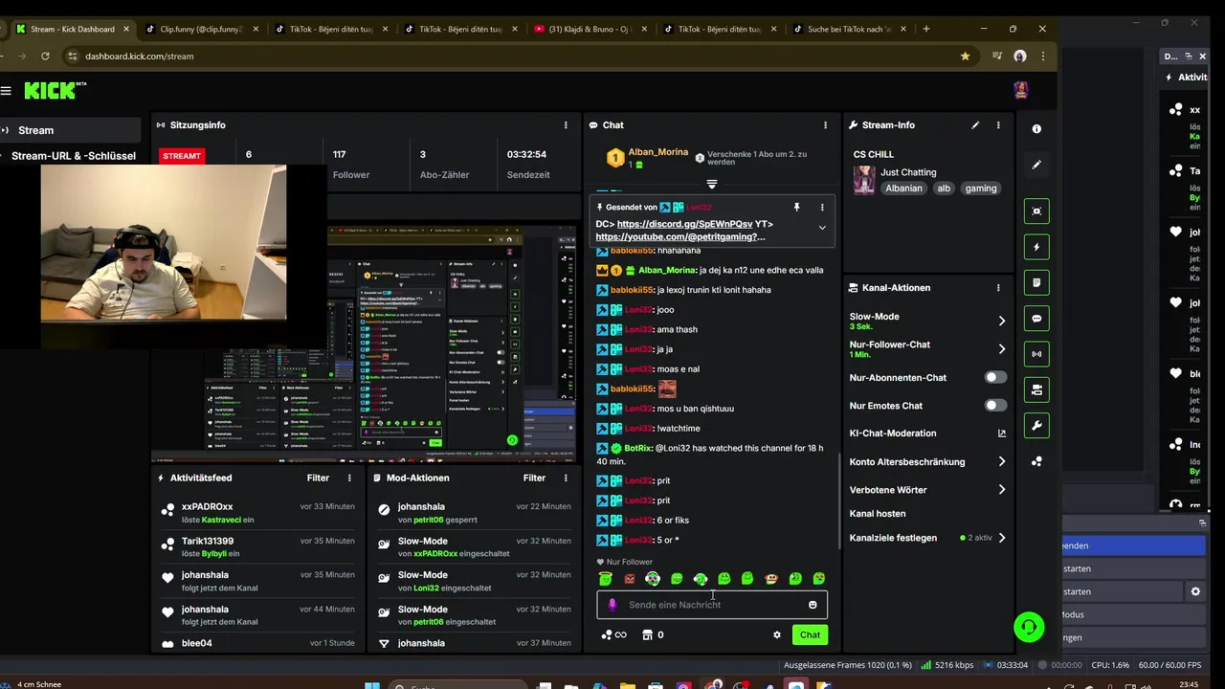1225x689 pixels.
Task: Open the Stream-Info panel options menu
Action: click(998, 125)
